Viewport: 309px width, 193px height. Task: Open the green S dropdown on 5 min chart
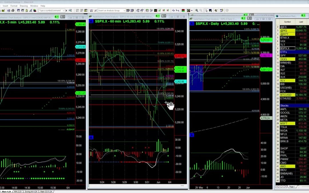(x=57, y=17)
